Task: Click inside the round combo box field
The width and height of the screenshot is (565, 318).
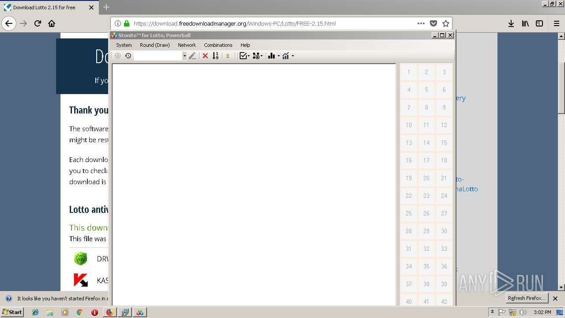Action: coord(158,56)
